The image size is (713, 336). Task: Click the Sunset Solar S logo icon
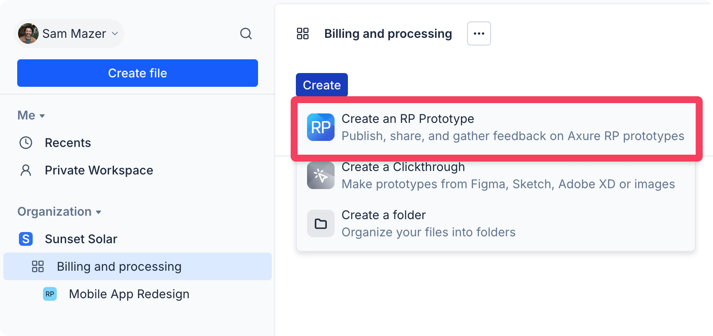tap(26, 239)
